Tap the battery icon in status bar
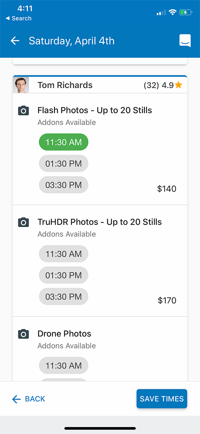Screen dimensions: 200x434 185,12
